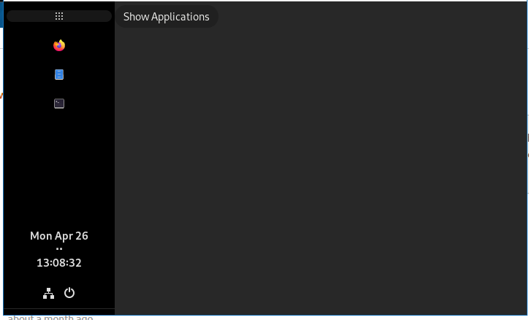Open the blue Files application icon

click(x=59, y=75)
